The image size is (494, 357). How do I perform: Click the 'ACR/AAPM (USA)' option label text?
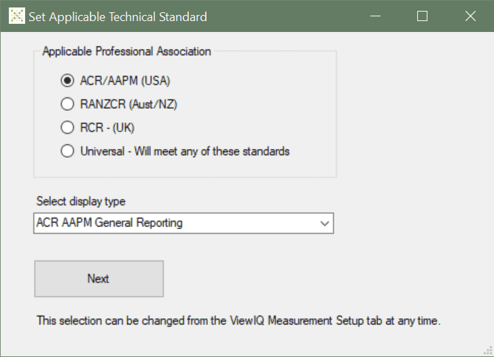point(124,81)
